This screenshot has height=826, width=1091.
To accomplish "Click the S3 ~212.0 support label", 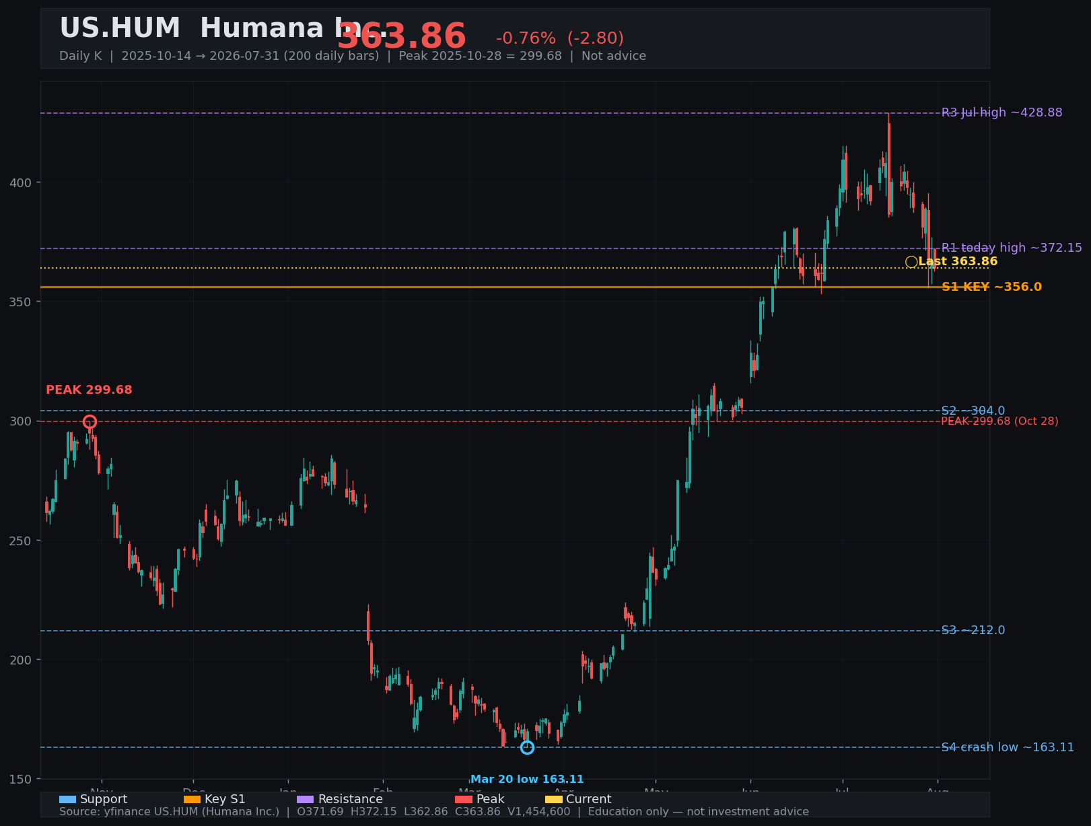I will tap(973, 630).
